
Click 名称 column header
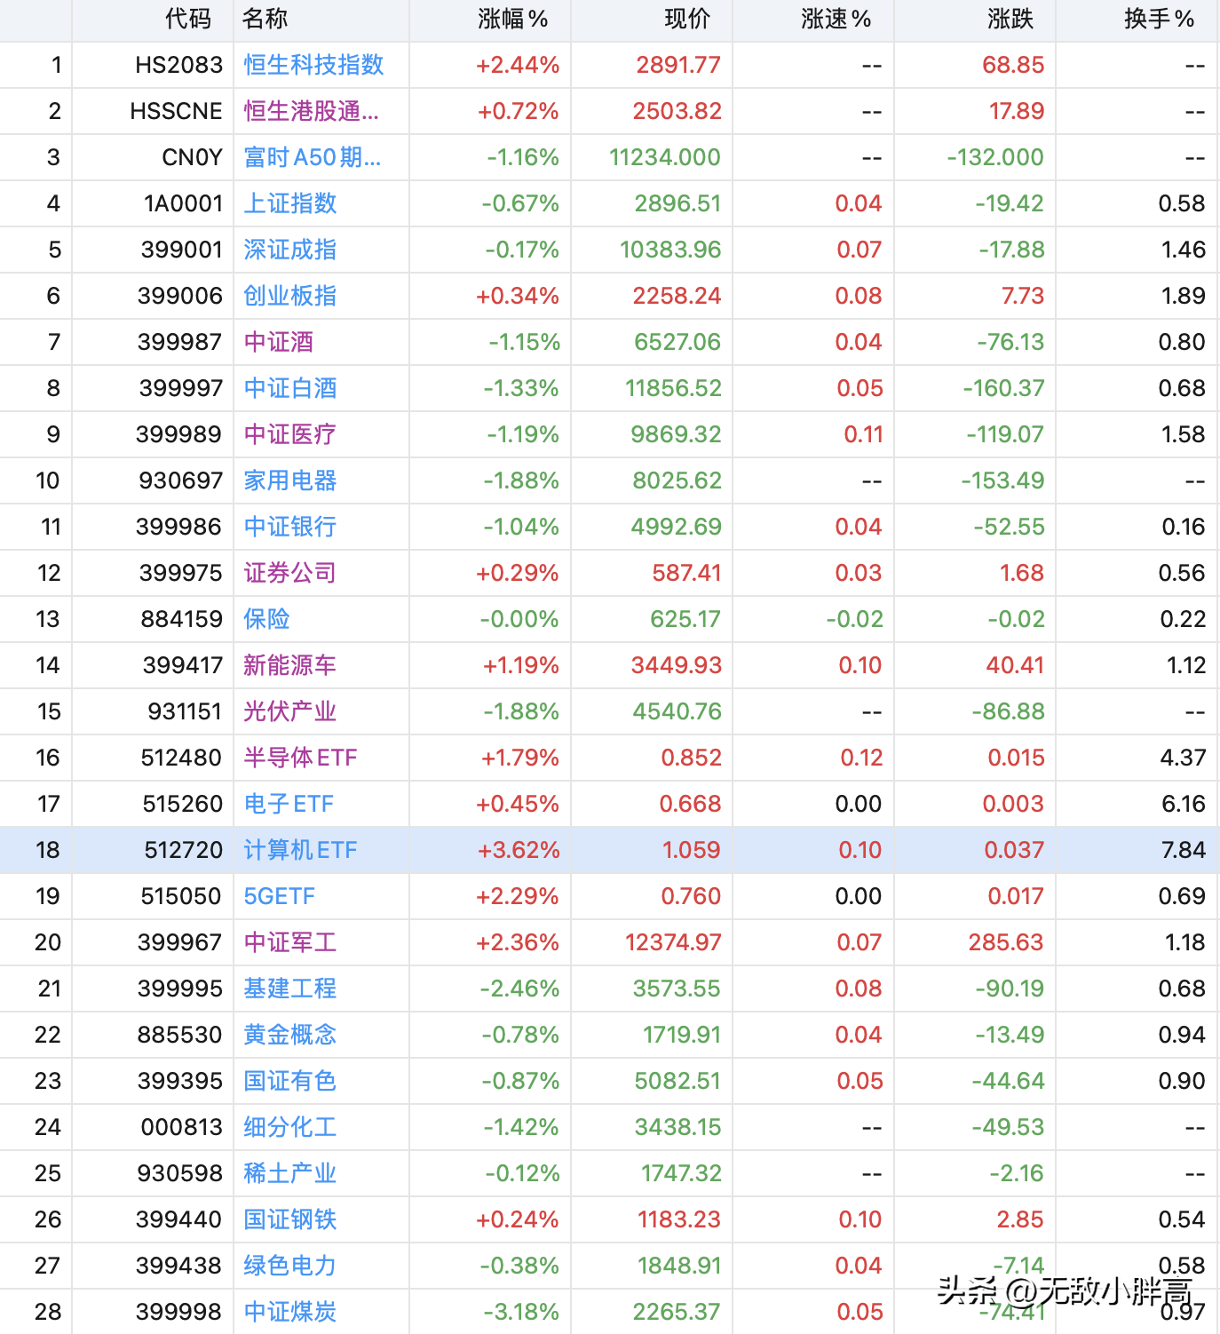click(x=265, y=19)
